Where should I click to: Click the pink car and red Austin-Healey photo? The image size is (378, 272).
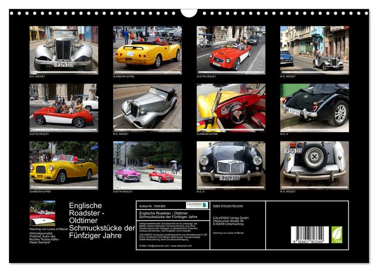pos(148,165)
